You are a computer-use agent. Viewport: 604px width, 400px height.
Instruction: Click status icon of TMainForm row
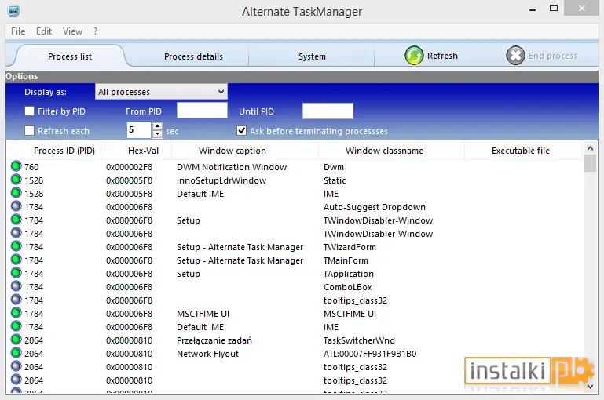[16, 260]
